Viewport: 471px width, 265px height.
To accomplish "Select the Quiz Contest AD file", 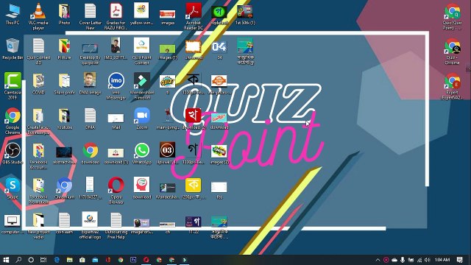I will pos(38,51).
